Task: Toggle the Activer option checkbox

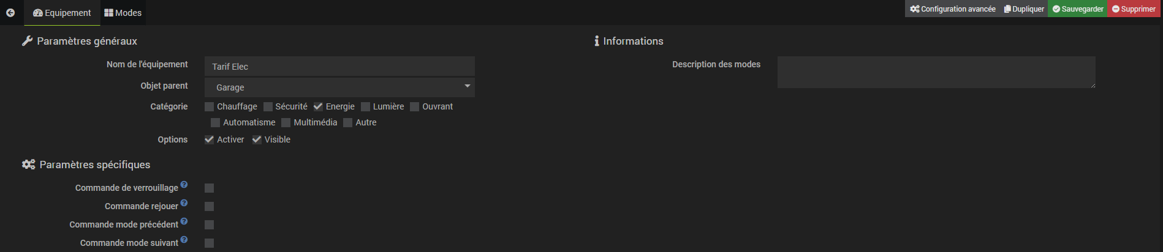Action: [210, 140]
